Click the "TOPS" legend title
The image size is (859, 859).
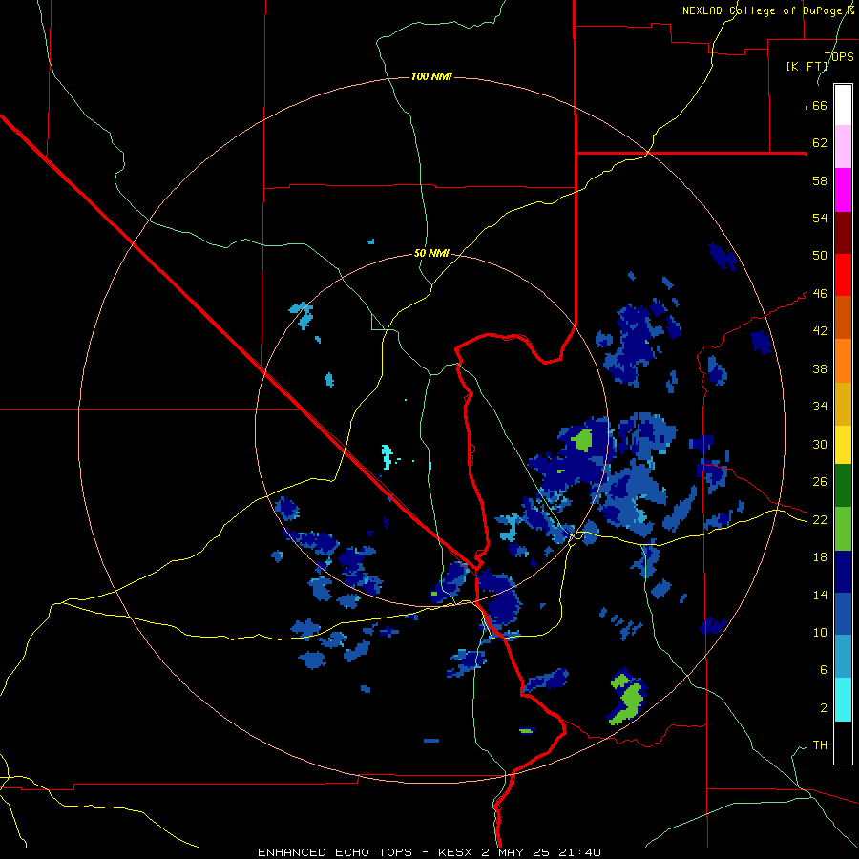tap(839, 56)
